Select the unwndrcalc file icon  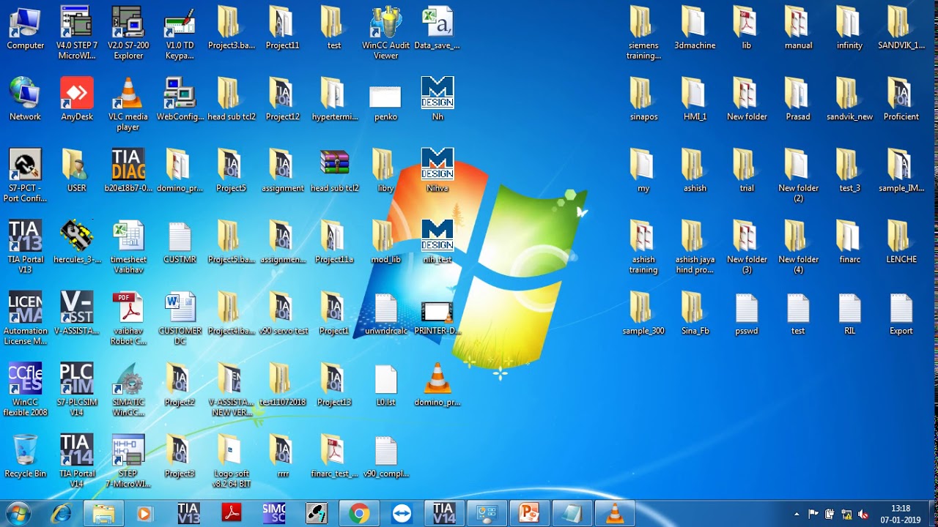tap(385, 313)
